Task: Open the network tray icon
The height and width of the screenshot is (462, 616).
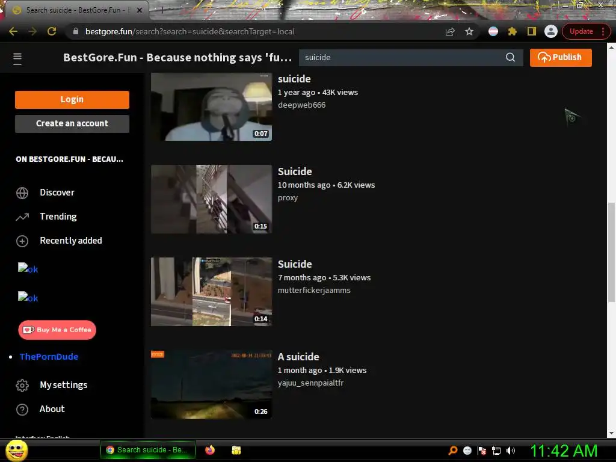Action: click(496, 451)
